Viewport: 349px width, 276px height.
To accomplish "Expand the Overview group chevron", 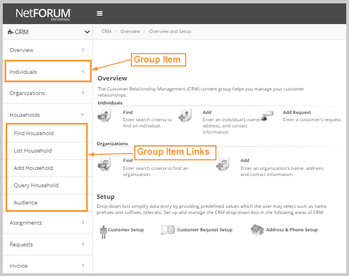I will click(x=83, y=50).
